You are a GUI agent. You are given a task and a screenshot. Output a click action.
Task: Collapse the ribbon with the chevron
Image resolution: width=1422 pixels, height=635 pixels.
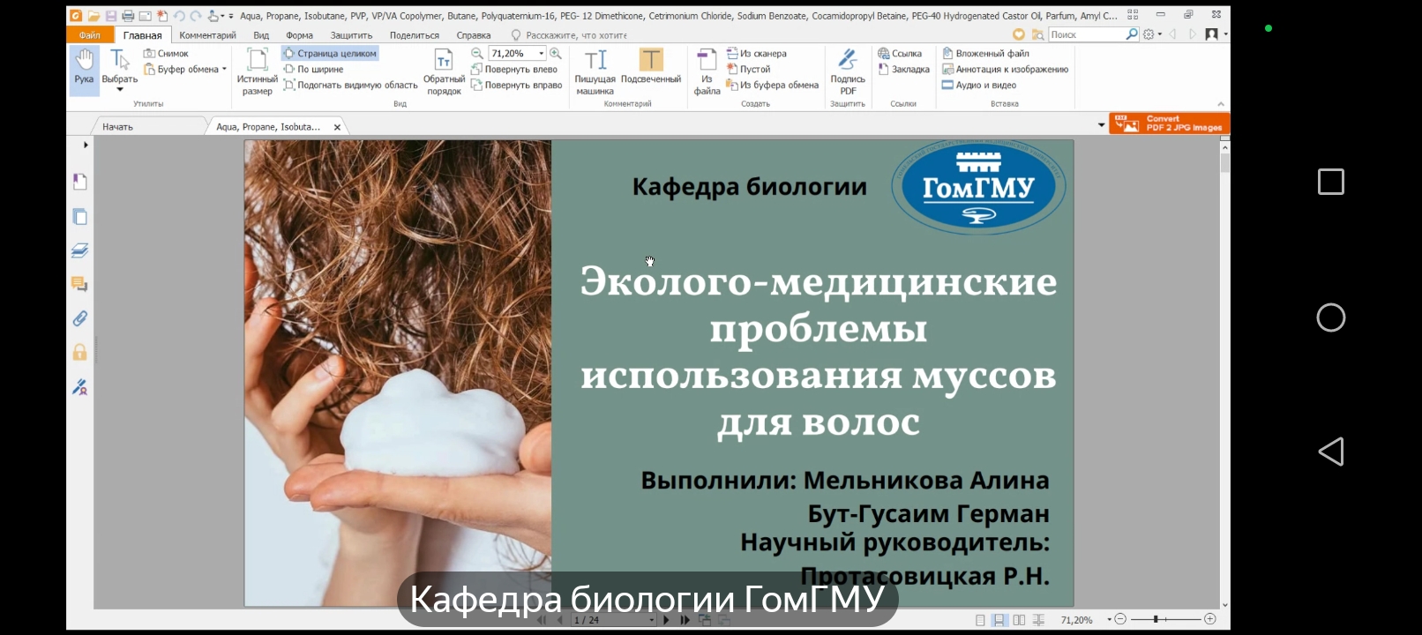click(x=1221, y=104)
